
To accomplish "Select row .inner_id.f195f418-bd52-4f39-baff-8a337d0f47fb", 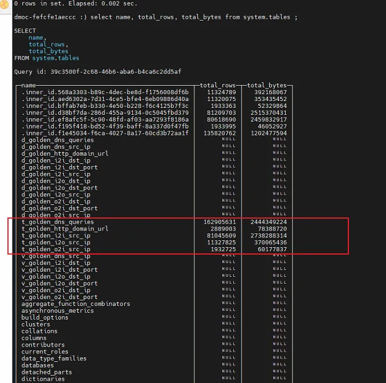I will [154, 127].
